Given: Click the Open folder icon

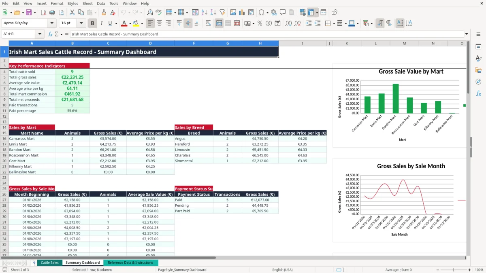Looking at the screenshot, I should point(17,13).
